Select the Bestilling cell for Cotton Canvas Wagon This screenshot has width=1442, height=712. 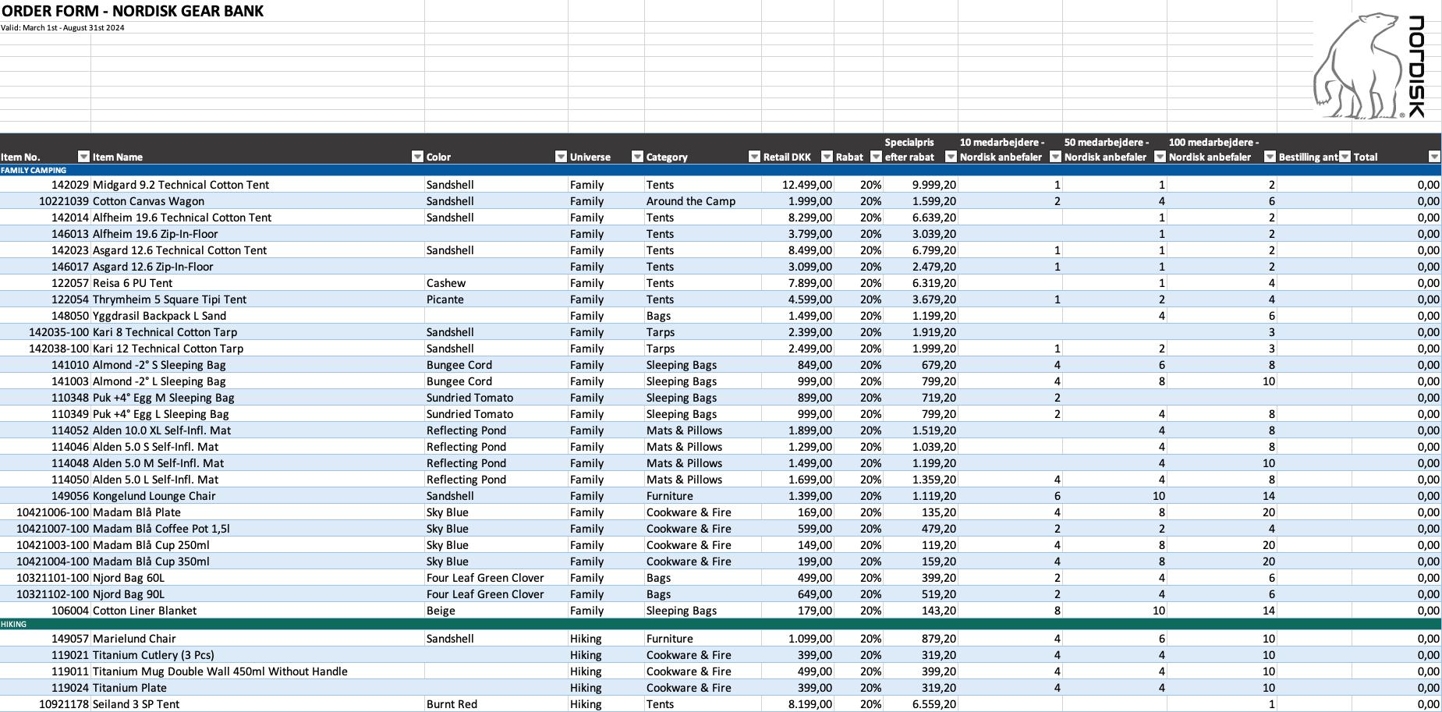pyautogui.click(x=1315, y=201)
